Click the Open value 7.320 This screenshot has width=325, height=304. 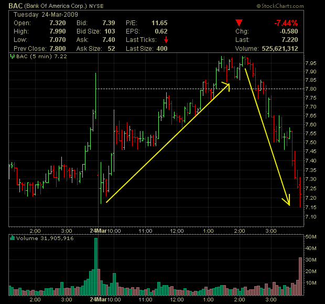(58, 23)
